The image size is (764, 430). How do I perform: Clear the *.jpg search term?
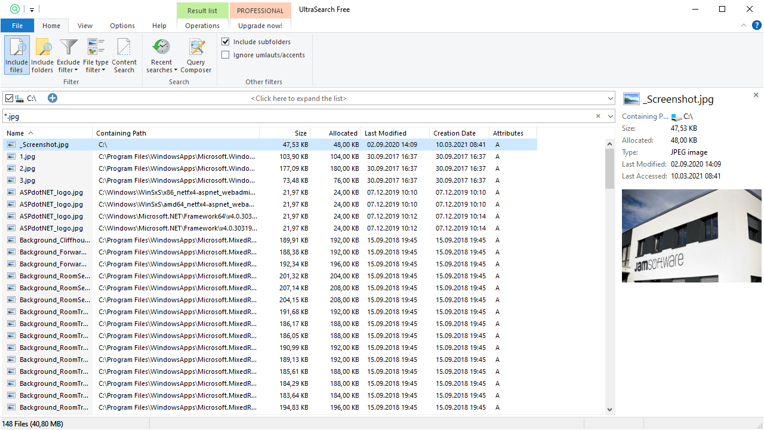point(598,116)
